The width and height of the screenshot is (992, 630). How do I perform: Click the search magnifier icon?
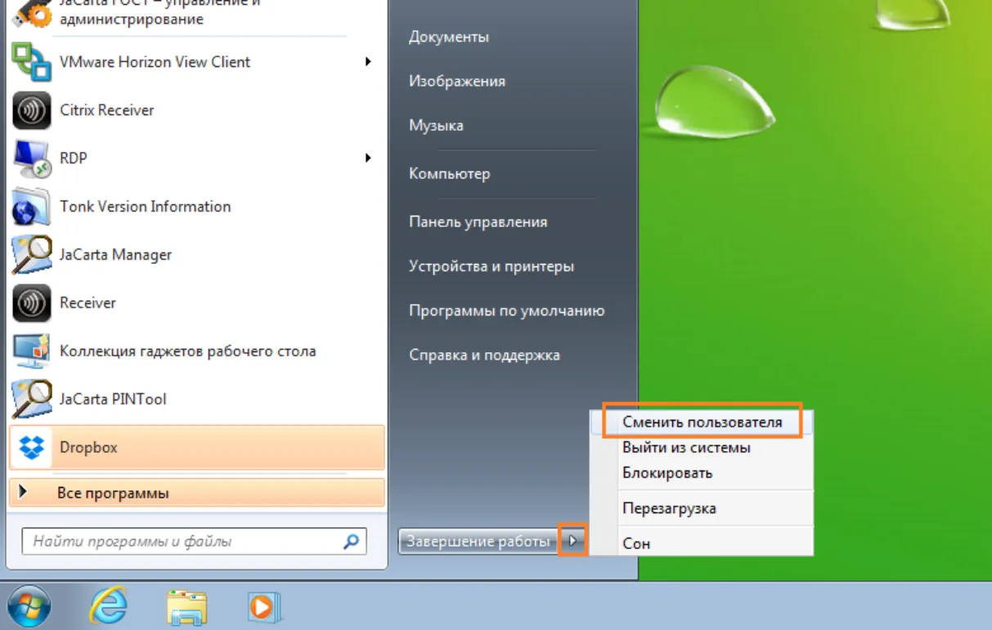tap(352, 541)
